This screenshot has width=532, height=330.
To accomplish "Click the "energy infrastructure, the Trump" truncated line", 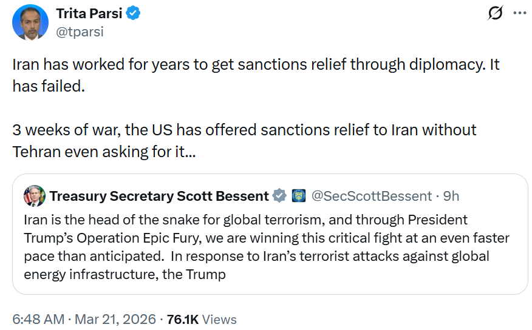I will 124,274.
